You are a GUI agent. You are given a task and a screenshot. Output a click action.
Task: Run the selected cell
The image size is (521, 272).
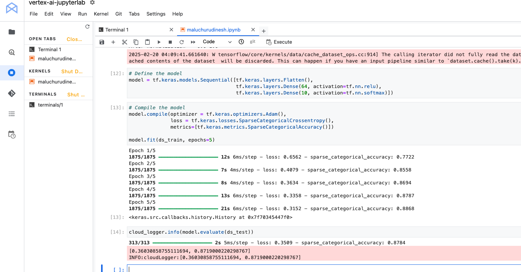point(159,42)
